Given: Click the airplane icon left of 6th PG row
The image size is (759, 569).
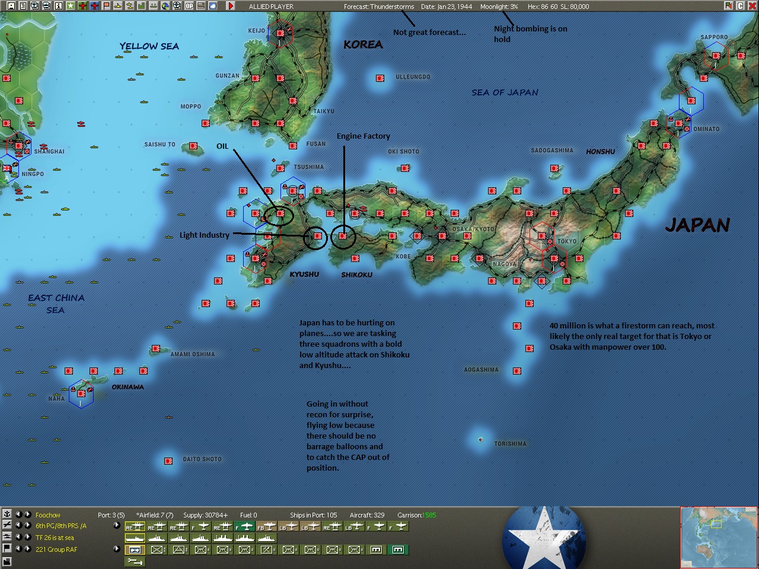Looking at the screenshot, I should point(7,525).
